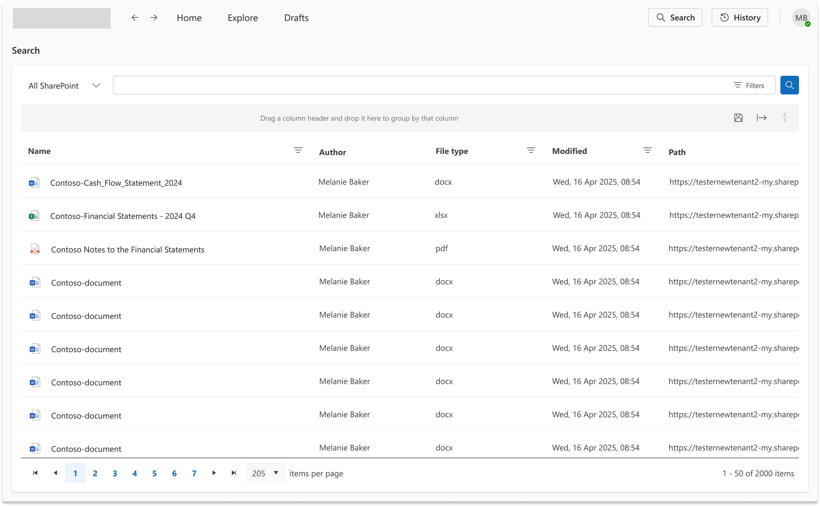
Task: Open the Name column filter icon
Action: pos(298,150)
